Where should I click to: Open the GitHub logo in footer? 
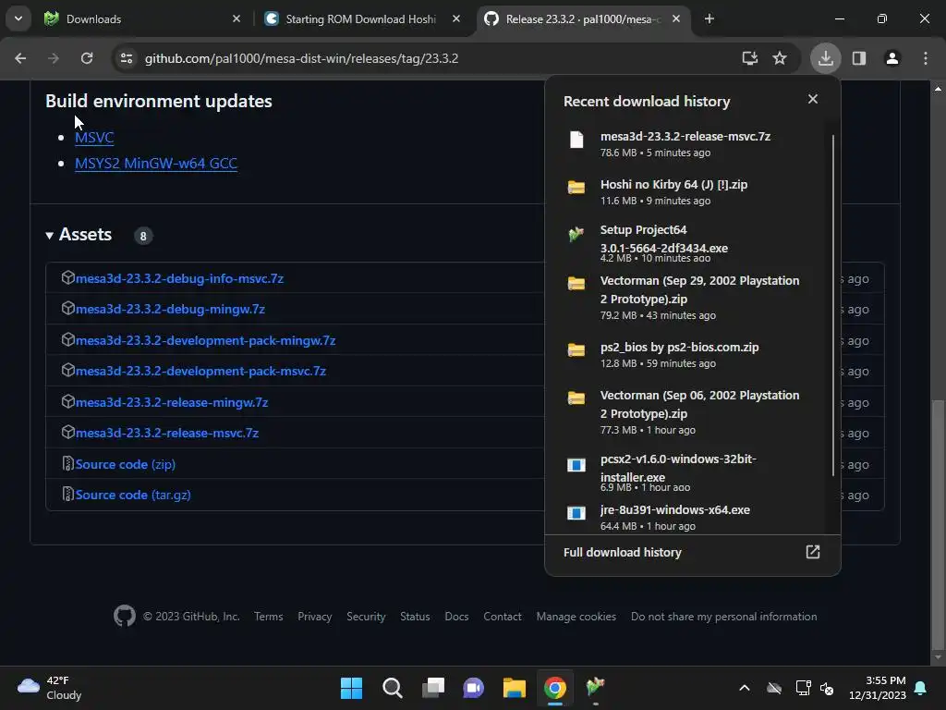[x=125, y=617]
